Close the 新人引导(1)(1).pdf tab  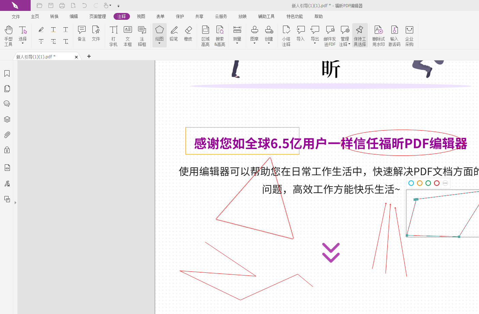(x=76, y=57)
